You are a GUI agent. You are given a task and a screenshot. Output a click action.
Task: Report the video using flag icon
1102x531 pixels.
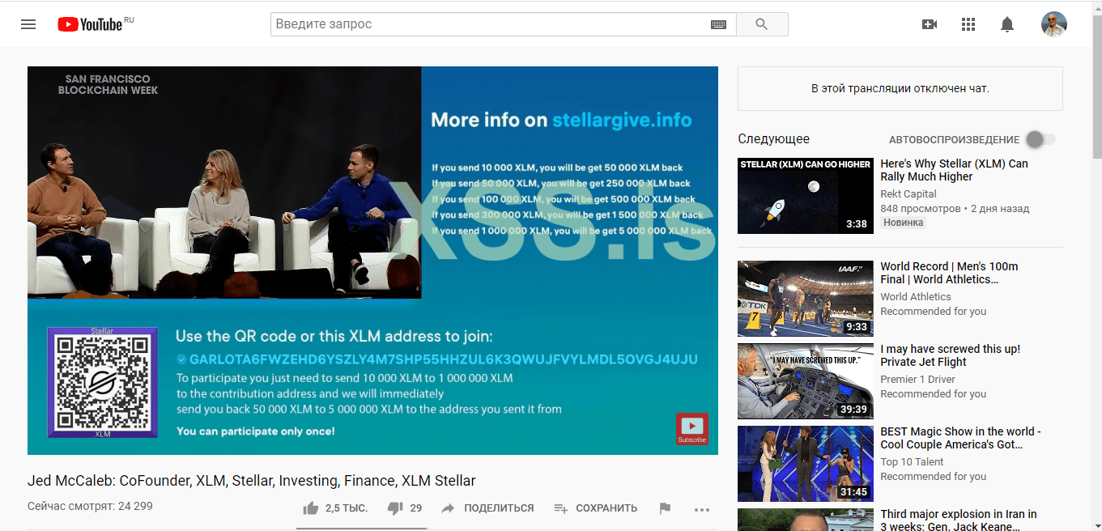point(665,508)
